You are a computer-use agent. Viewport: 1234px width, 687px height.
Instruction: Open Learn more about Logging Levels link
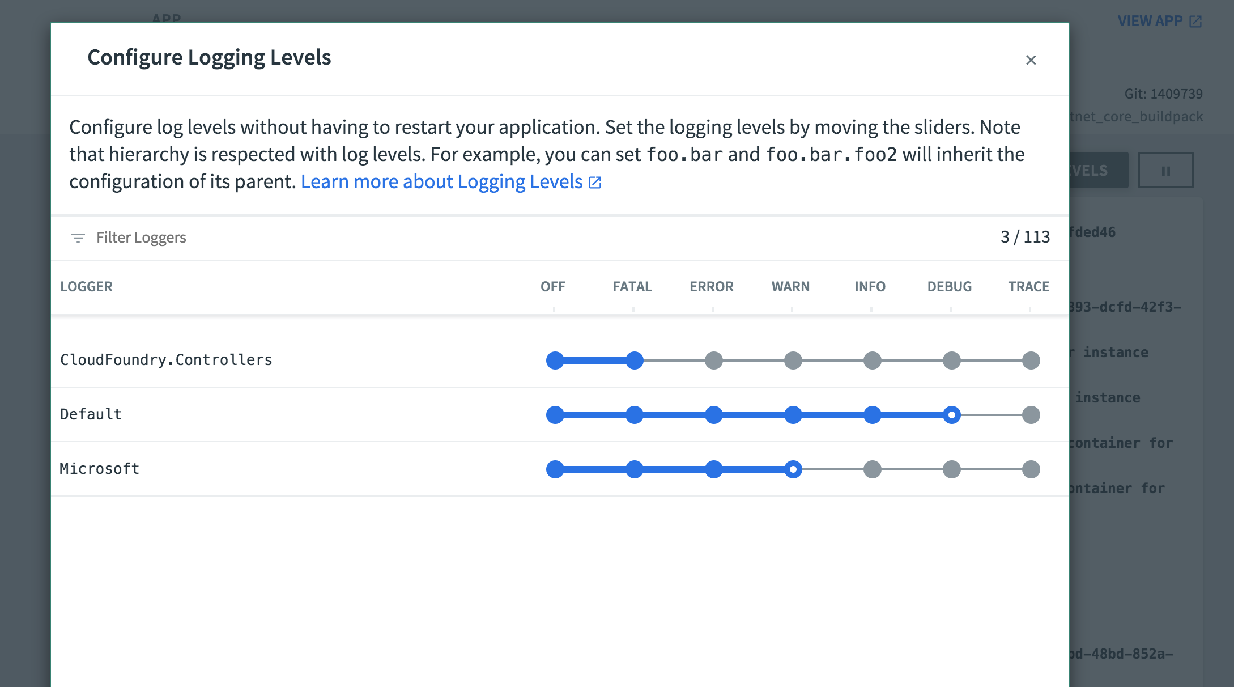point(441,182)
